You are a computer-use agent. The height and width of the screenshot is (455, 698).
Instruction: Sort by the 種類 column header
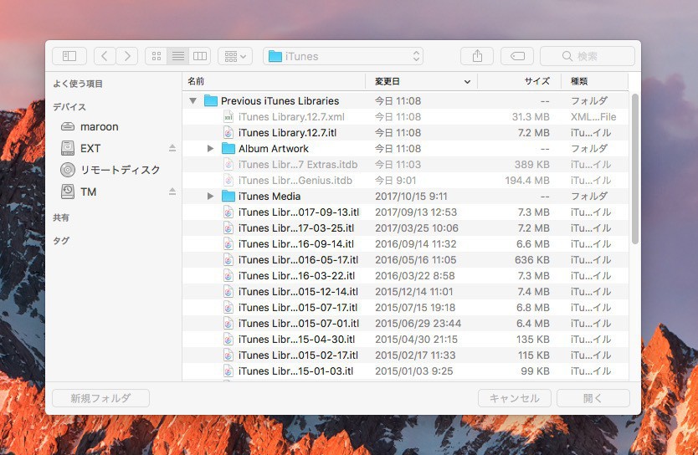pos(595,81)
